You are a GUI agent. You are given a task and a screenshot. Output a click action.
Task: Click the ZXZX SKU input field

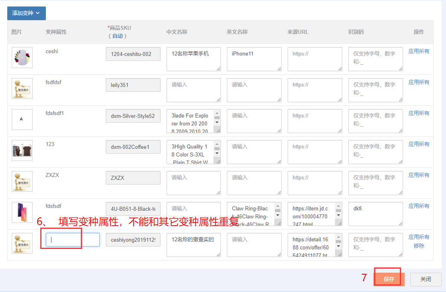click(133, 178)
